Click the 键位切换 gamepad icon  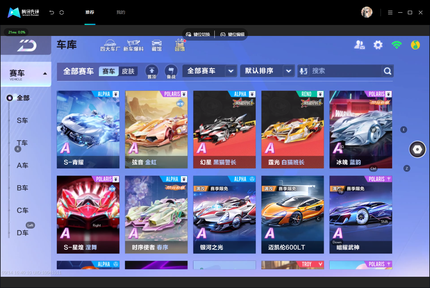pos(188,34)
